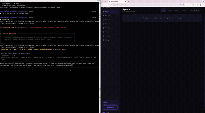Open Activity Log pulse icon
This screenshot has height=113, width=205.
(x=104, y=16)
